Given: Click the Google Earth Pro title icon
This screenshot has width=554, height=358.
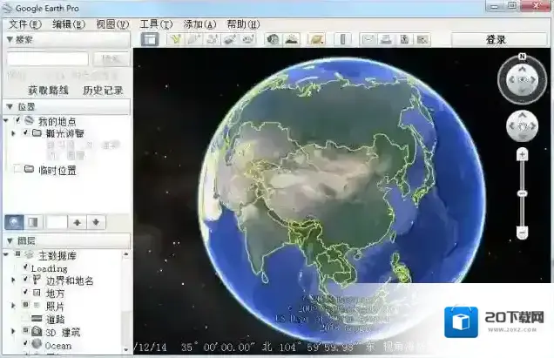Looking at the screenshot, I should click(8, 8).
